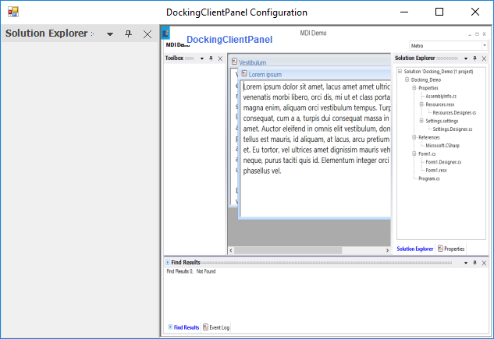Close the Toolbox panel

220,58
